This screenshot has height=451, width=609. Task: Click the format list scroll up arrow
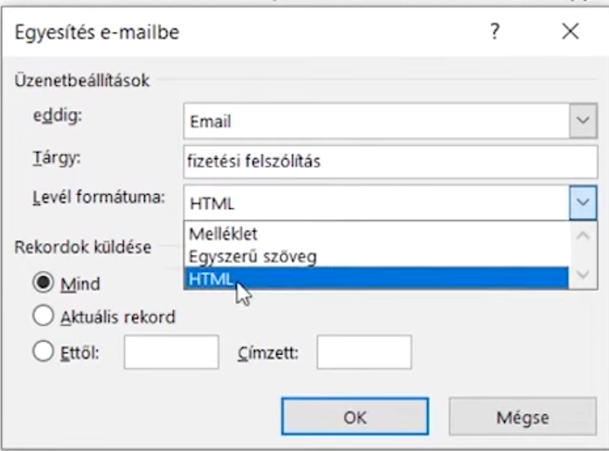pos(584,234)
